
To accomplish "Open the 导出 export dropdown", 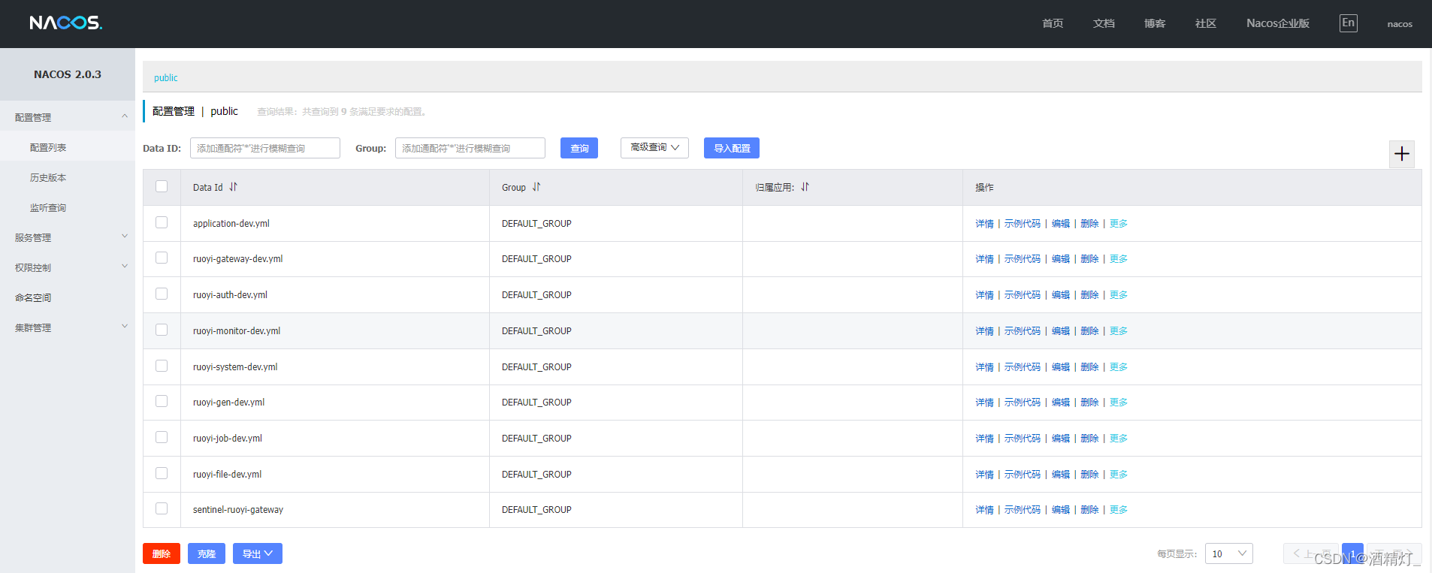I will (x=258, y=553).
